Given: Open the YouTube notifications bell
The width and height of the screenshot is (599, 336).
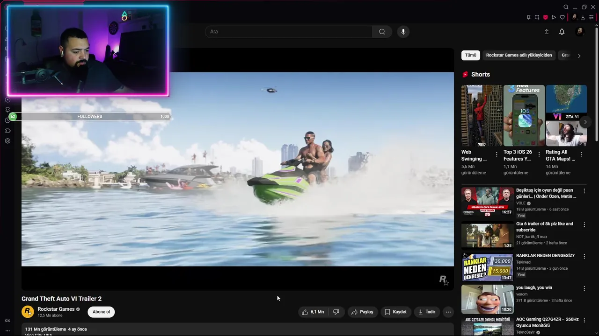Looking at the screenshot, I should 562,32.
